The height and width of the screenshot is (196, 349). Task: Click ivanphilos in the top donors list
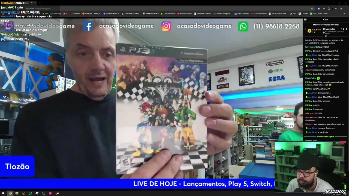(x=330, y=29)
